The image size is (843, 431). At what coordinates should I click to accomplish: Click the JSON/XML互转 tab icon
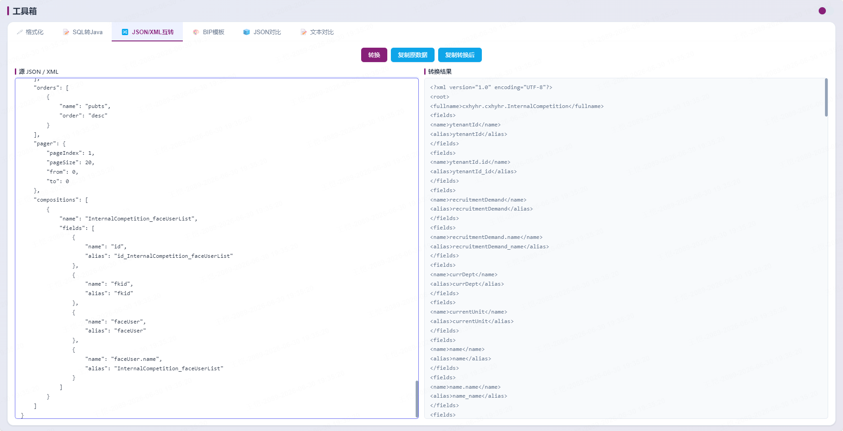[x=125, y=32]
